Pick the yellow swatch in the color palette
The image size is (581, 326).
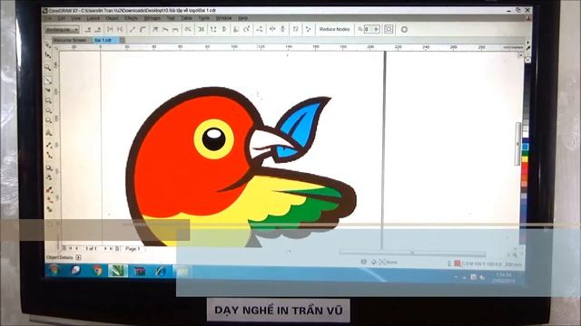coord(525,159)
